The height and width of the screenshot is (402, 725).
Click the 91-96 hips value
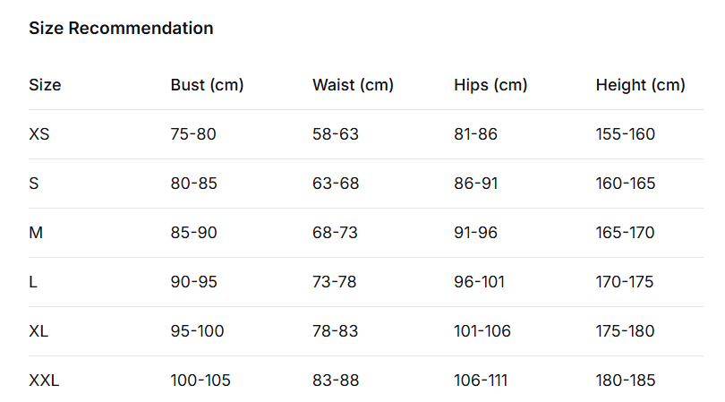tap(476, 233)
